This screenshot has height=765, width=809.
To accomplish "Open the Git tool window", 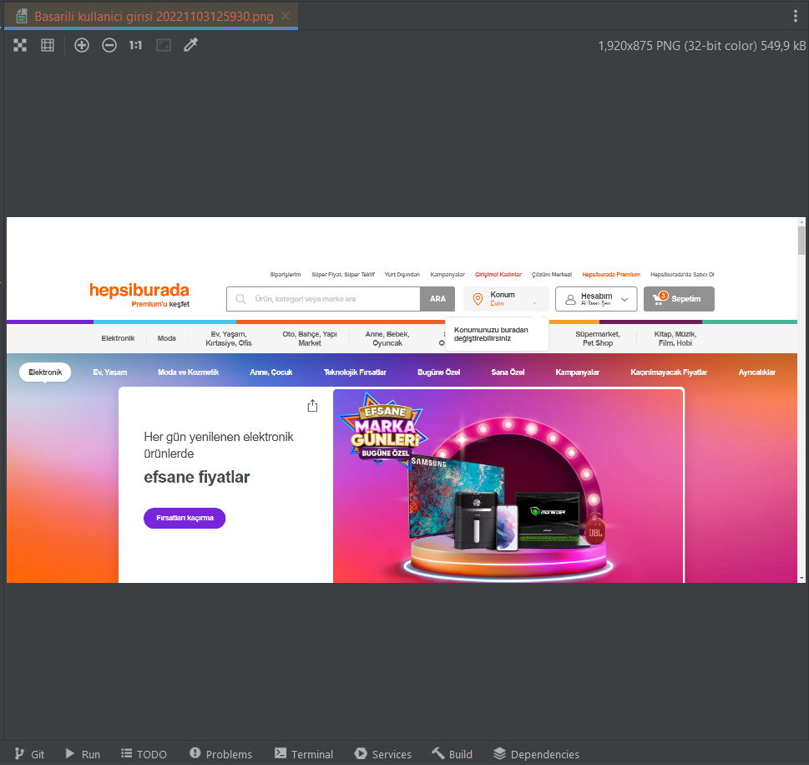I will (30, 753).
